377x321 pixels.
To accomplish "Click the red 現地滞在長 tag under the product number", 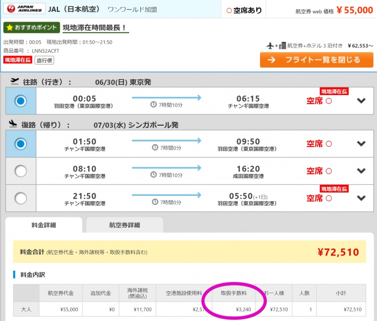I will click(x=18, y=60).
